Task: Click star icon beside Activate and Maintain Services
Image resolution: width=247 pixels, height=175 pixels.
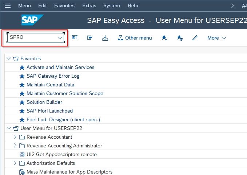Action: [22, 68]
